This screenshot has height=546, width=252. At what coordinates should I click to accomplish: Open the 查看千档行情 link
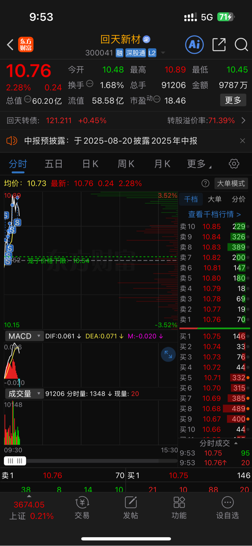point(215,214)
